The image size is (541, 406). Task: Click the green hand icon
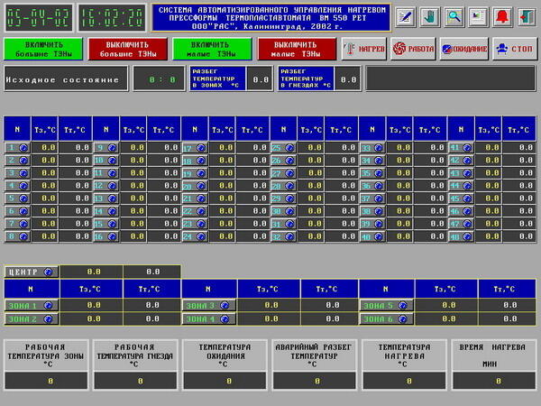pyautogui.click(x=430, y=16)
